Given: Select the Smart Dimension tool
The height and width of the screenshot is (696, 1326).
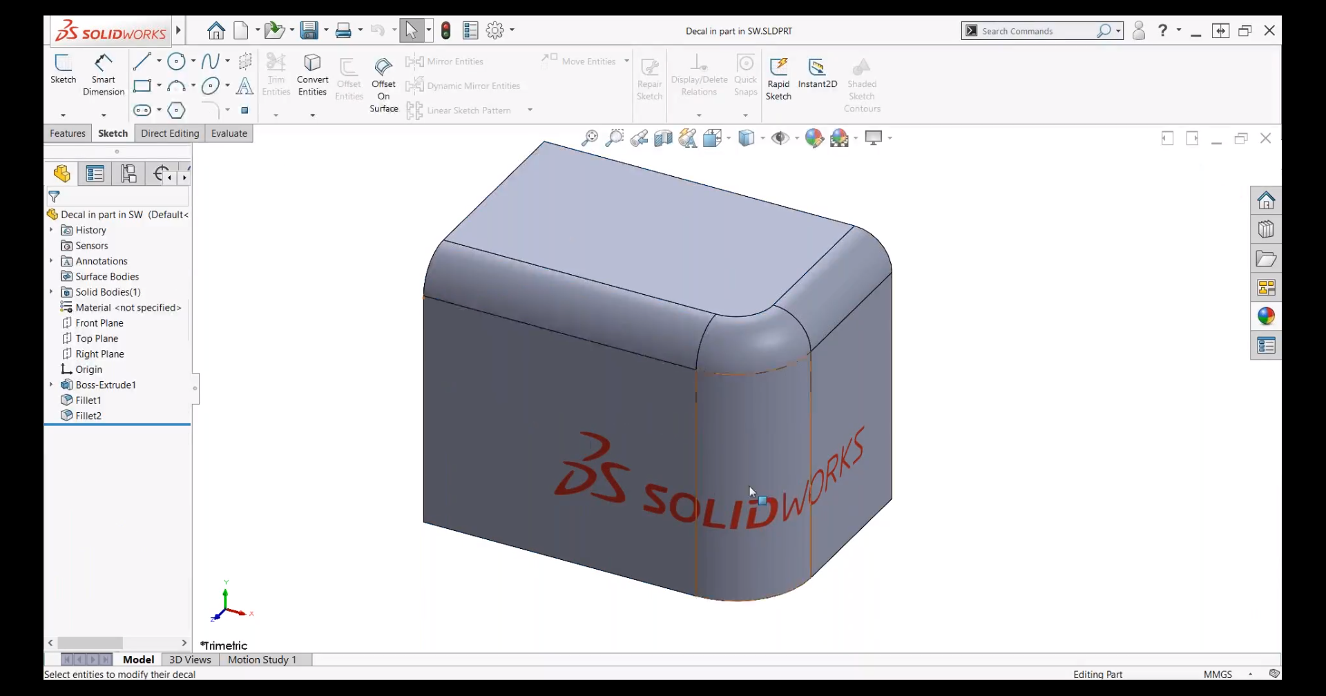Looking at the screenshot, I should [x=104, y=75].
